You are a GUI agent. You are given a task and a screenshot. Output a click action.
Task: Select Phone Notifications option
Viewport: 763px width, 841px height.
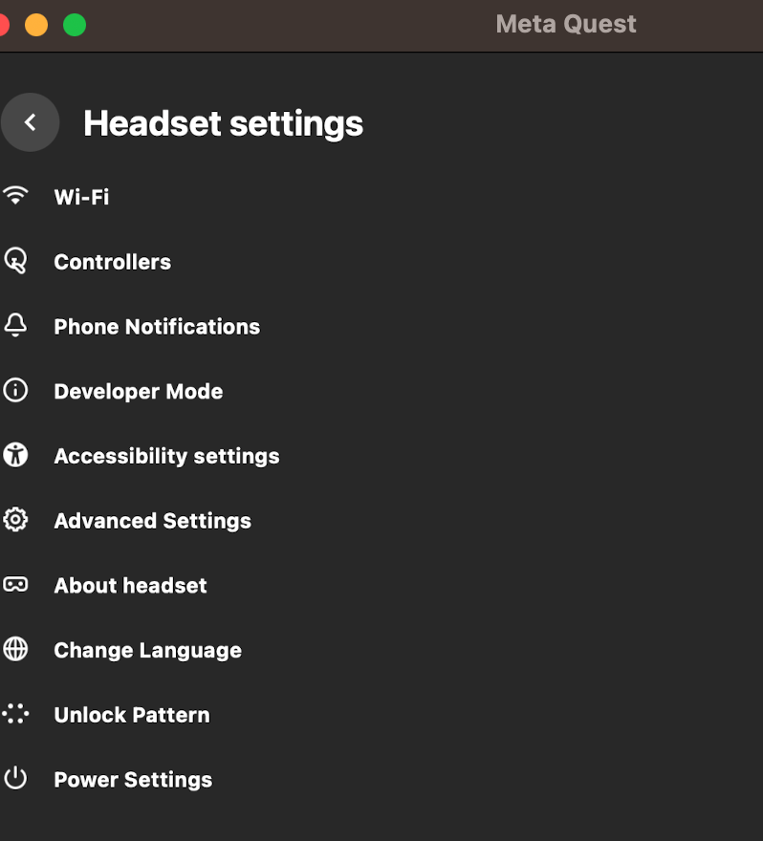coord(157,327)
